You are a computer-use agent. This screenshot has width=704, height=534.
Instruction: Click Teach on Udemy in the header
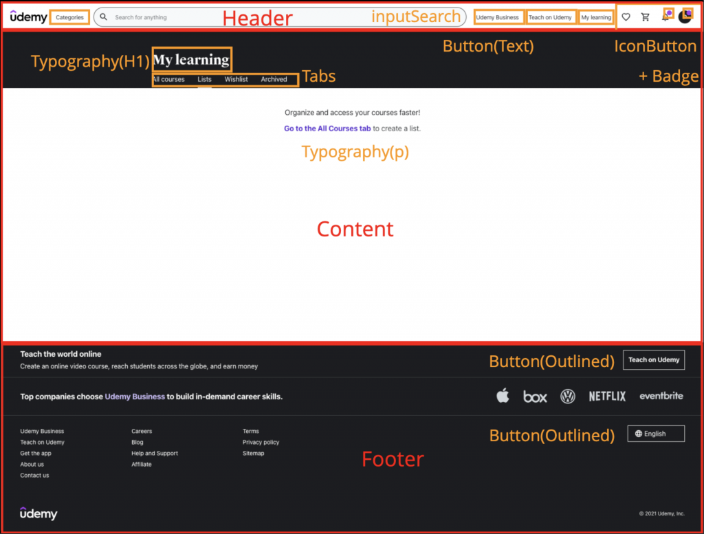click(x=550, y=17)
